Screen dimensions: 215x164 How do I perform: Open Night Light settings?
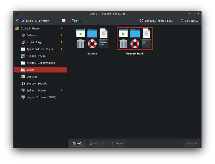pos(41,42)
